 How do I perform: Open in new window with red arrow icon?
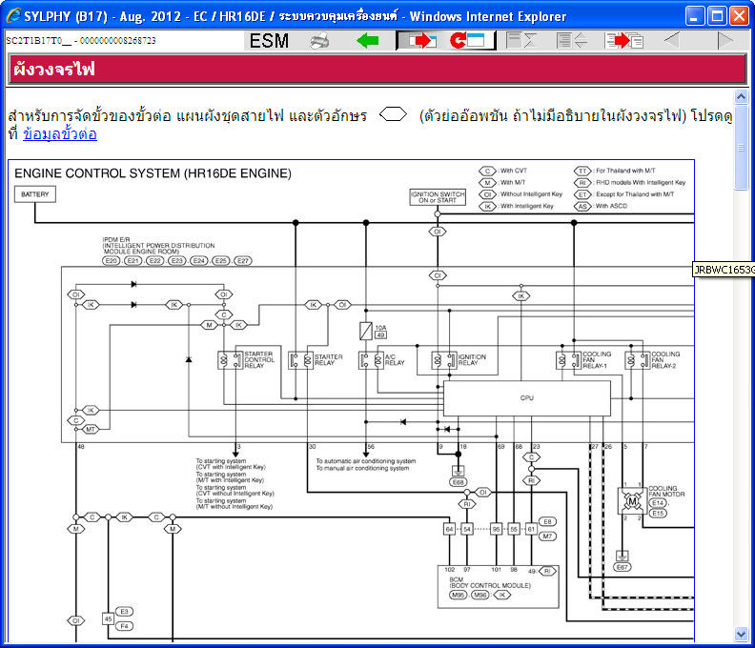(422, 41)
